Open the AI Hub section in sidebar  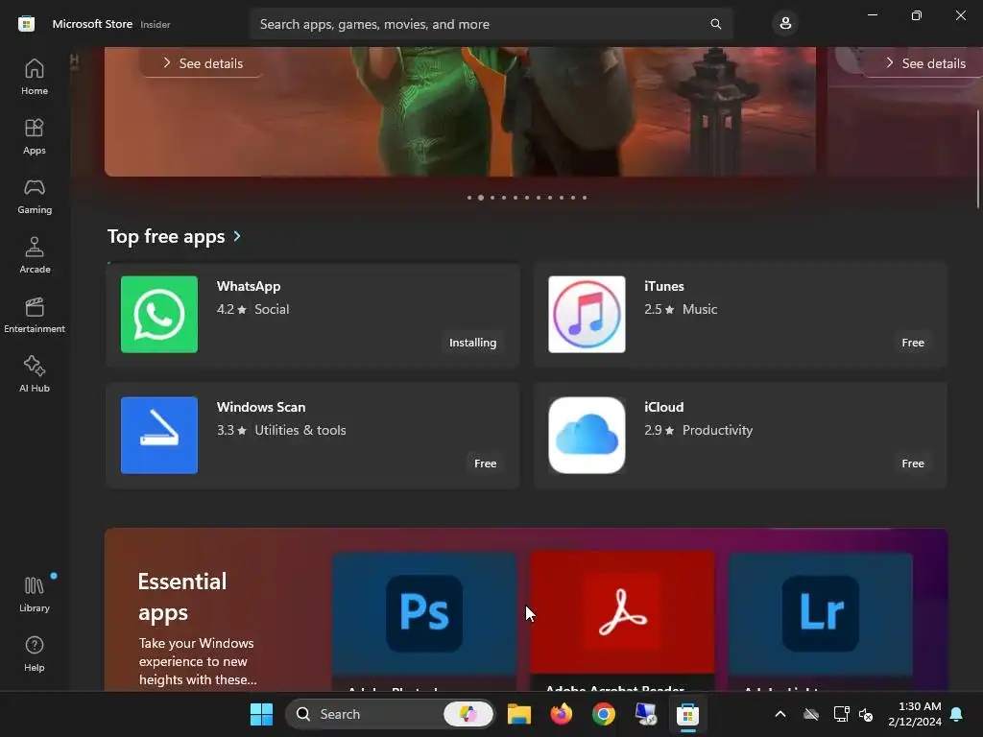click(35, 374)
